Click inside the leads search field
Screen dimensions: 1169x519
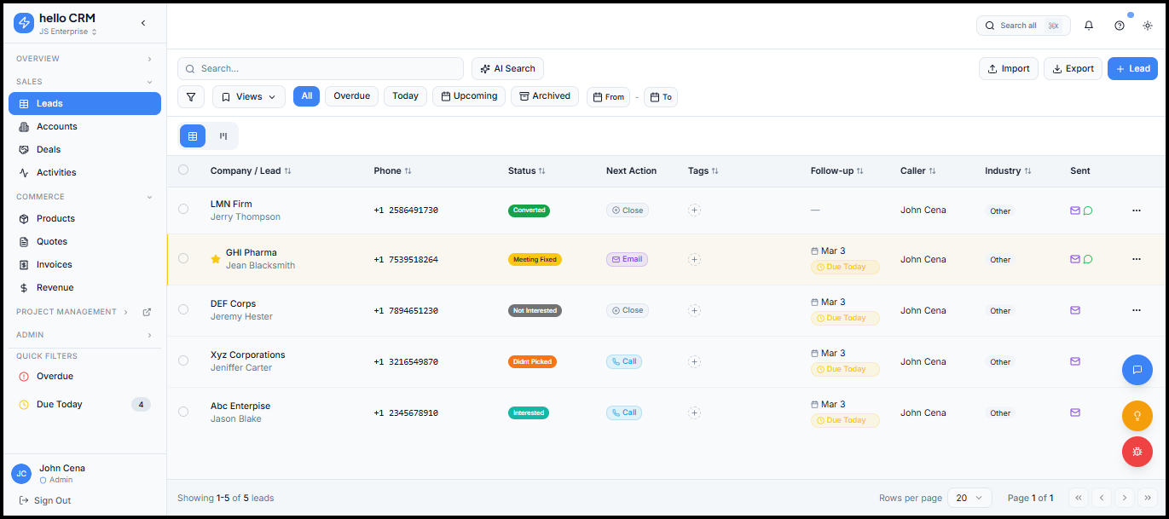(321, 68)
